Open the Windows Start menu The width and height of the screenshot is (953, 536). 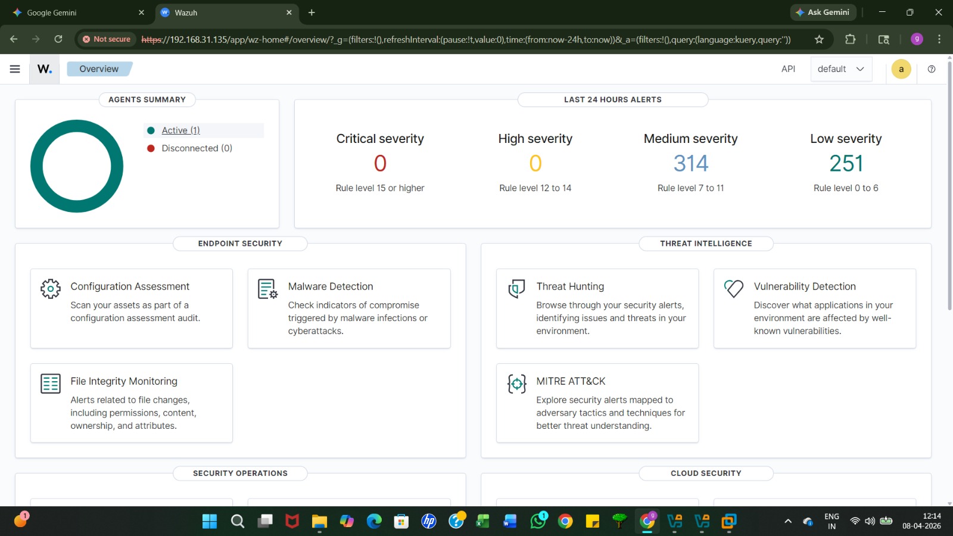(x=210, y=522)
